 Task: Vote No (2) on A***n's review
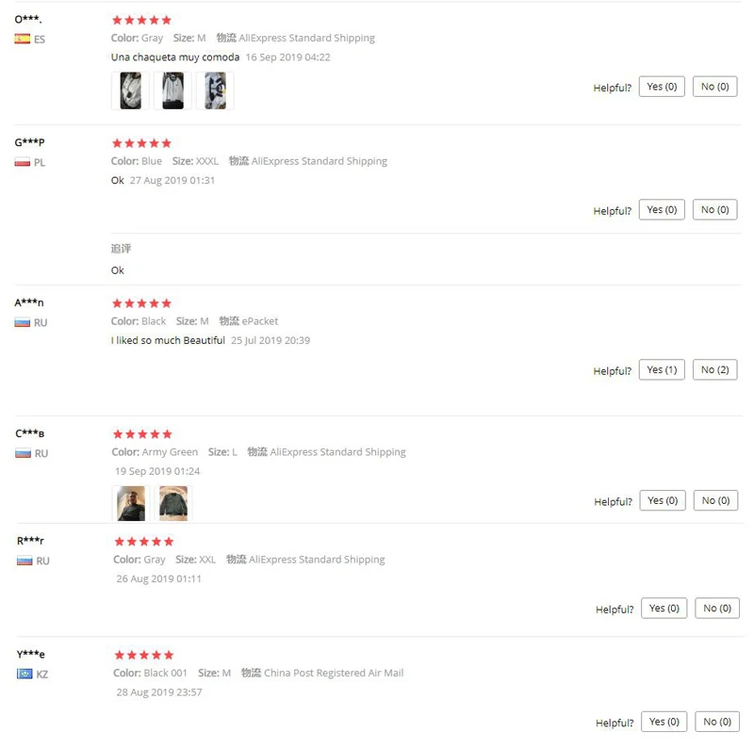[x=714, y=369]
